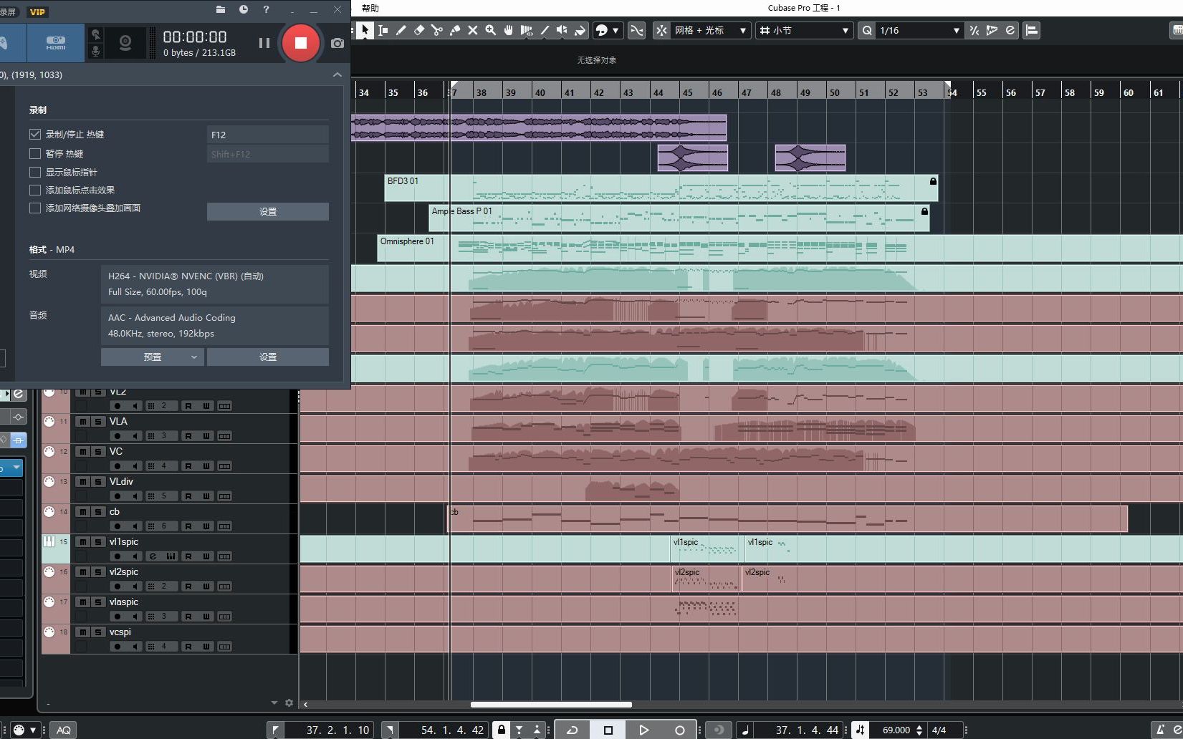This screenshot has height=739, width=1183.
Task: Select the Time Warp tool
Action: coord(527,30)
